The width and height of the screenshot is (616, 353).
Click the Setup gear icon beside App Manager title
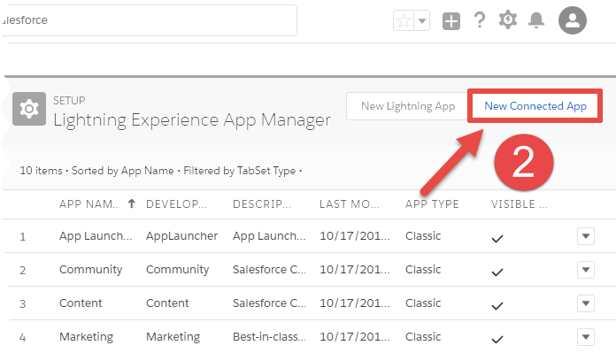tap(29, 109)
